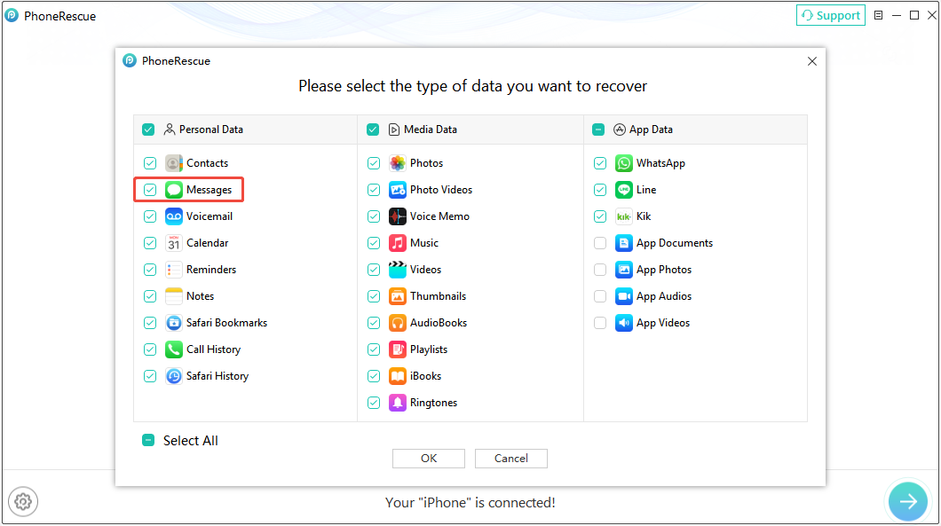Screen dimensions: 941x526
Task: Open the main window menu icon
Action: [x=879, y=16]
